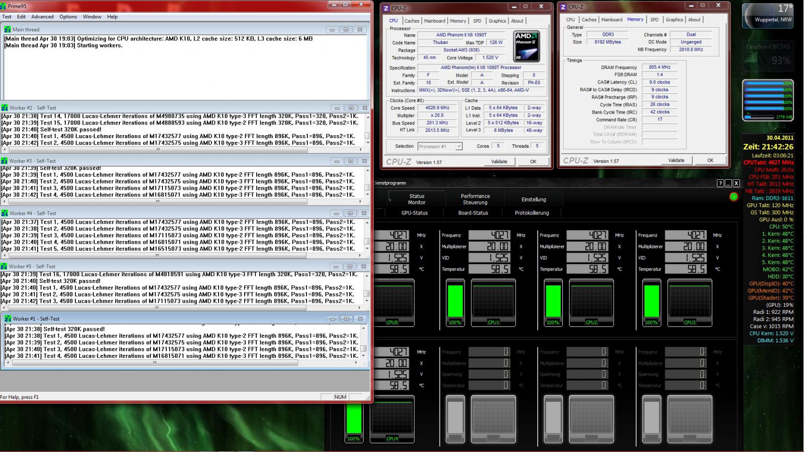Click the Core Voltage value 1.520 V
The width and height of the screenshot is (804, 452).
pyautogui.click(x=490, y=57)
